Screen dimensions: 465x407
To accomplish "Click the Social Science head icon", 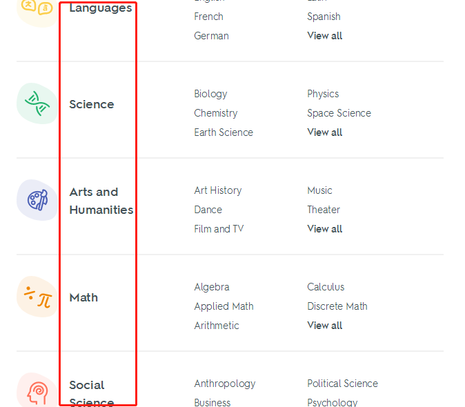I will 37,390.
